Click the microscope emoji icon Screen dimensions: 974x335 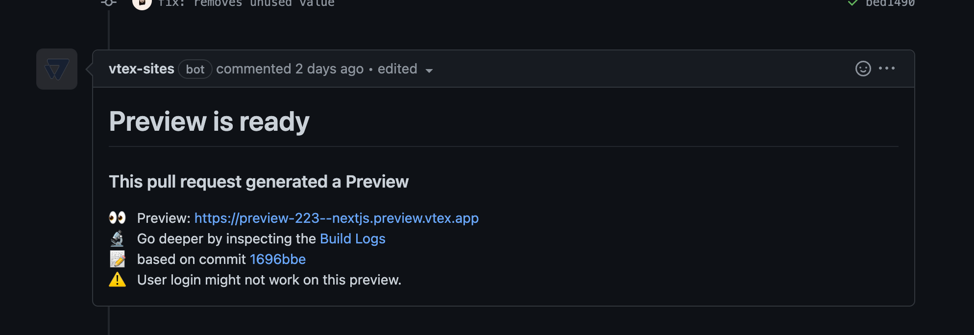pyautogui.click(x=117, y=239)
